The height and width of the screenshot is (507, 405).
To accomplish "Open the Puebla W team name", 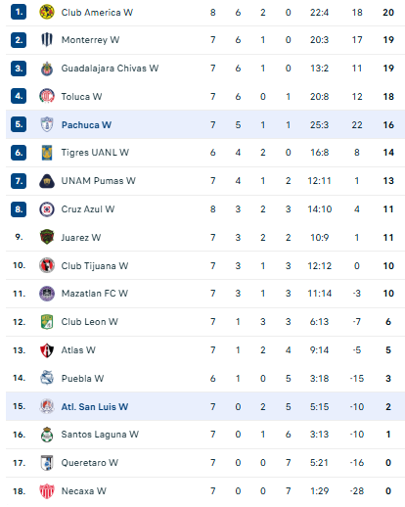I will (x=82, y=379).
